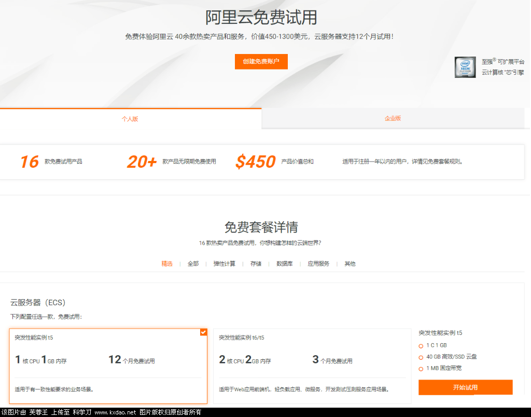Click the '40 GB 高效/SSD 云盘' spec line
The image size is (531, 417).
pyautogui.click(x=452, y=357)
